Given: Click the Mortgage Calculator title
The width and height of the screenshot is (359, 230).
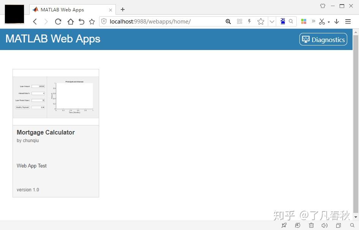Looking at the screenshot, I should [x=46, y=132].
